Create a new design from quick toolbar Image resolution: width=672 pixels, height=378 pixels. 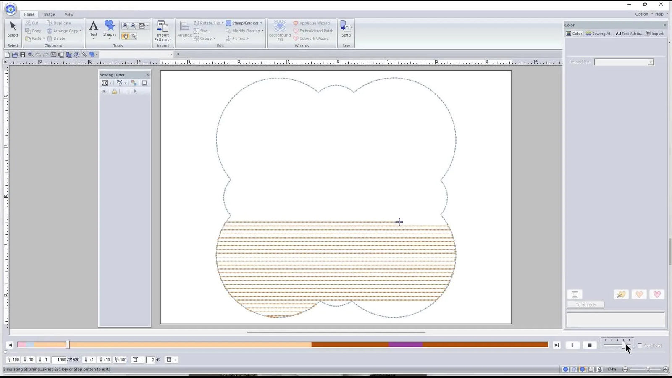coord(7,55)
